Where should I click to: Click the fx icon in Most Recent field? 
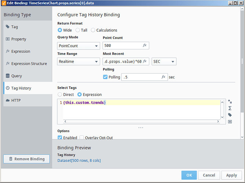click(145, 61)
